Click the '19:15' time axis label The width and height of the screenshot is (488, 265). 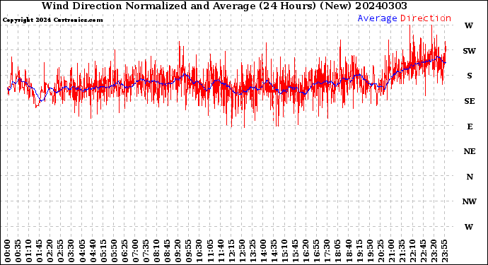(x=359, y=251)
